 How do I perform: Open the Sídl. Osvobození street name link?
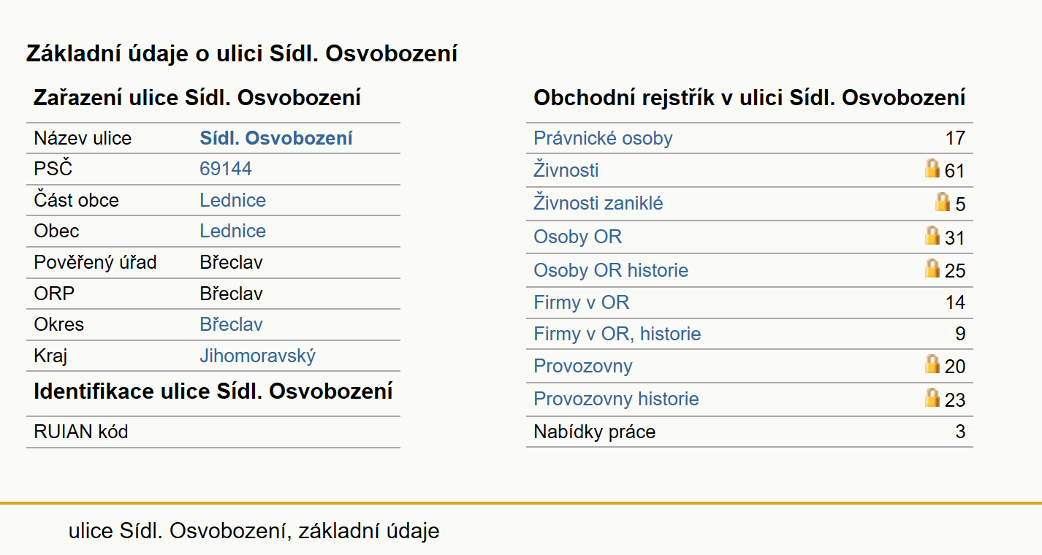pyautogui.click(x=276, y=138)
